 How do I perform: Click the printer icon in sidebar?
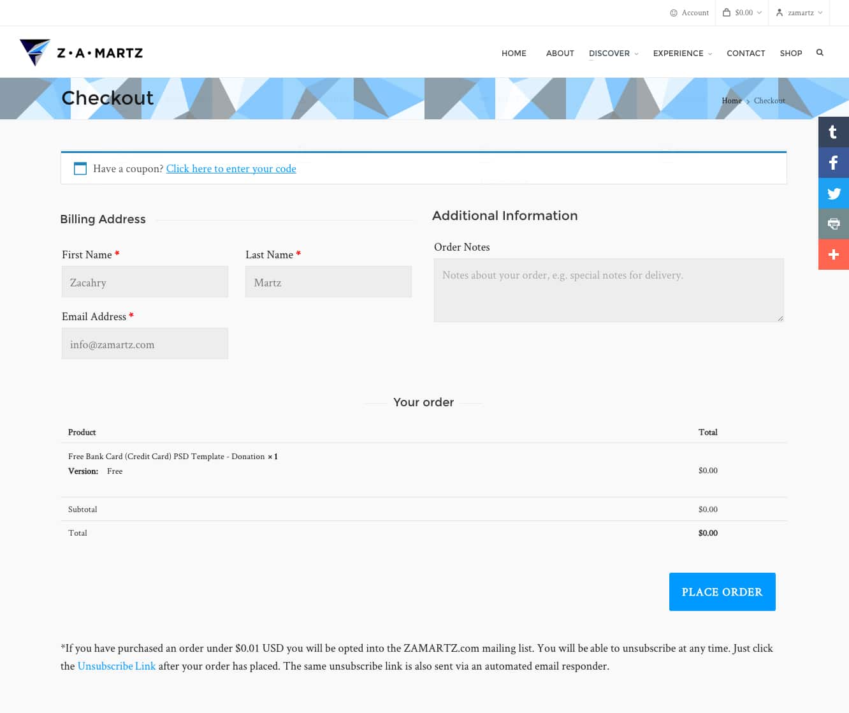click(x=833, y=224)
